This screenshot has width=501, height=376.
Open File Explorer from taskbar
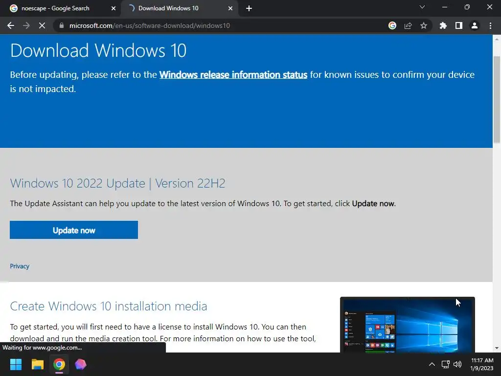pos(37,364)
